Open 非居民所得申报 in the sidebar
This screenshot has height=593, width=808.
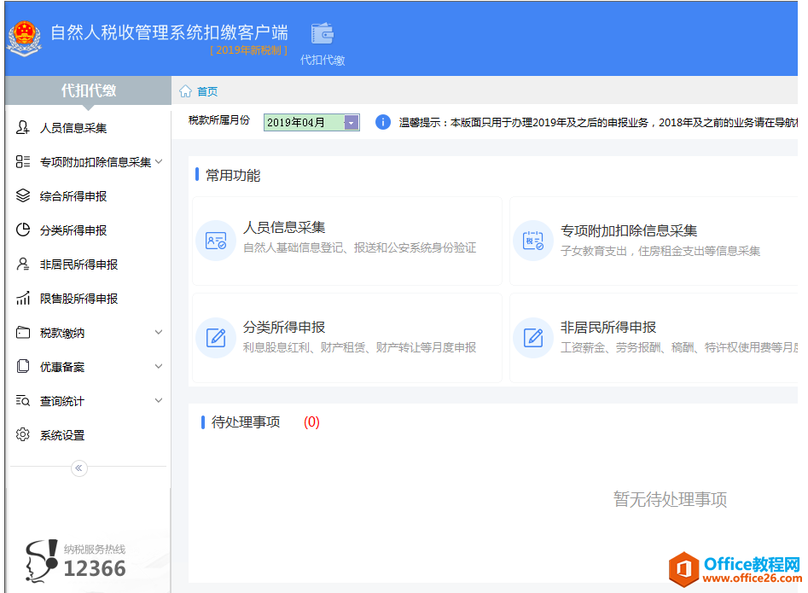coord(78,265)
